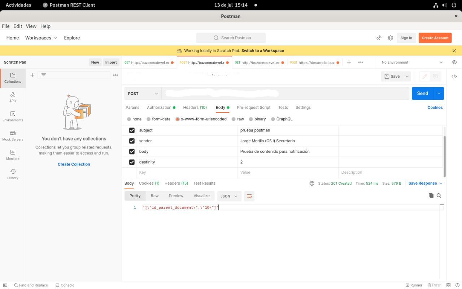Click the empty Key input field
462x289 pixels.
(x=187, y=172)
